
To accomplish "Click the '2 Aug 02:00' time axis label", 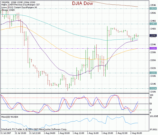I will click(122, 133).
